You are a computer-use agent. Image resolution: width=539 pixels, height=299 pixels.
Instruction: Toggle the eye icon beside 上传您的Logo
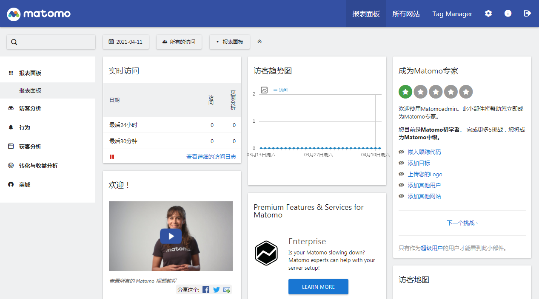click(402, 174)
